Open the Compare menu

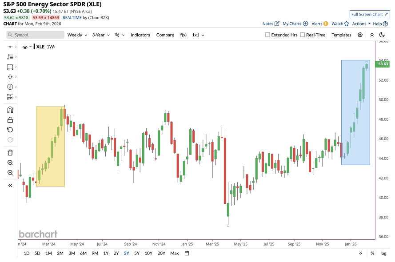(165, 35)
